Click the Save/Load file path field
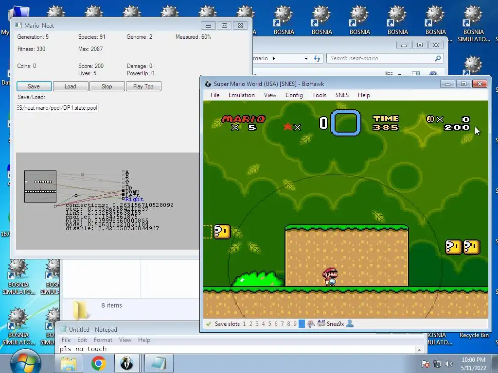 pos(57,108)
